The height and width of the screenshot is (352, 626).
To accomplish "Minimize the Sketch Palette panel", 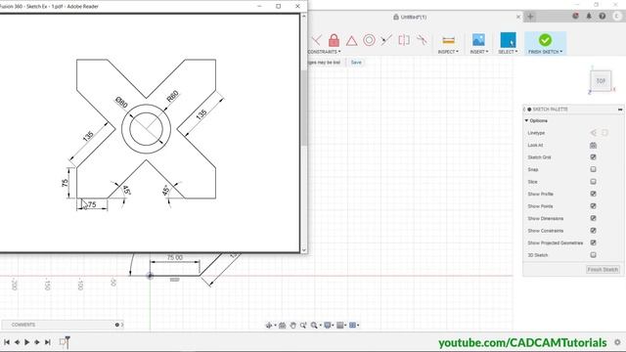I will 620,110.
